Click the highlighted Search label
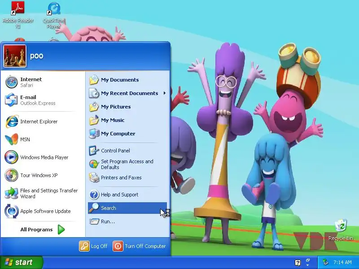The width and height of the screenshot is (359, 269). 109,208
